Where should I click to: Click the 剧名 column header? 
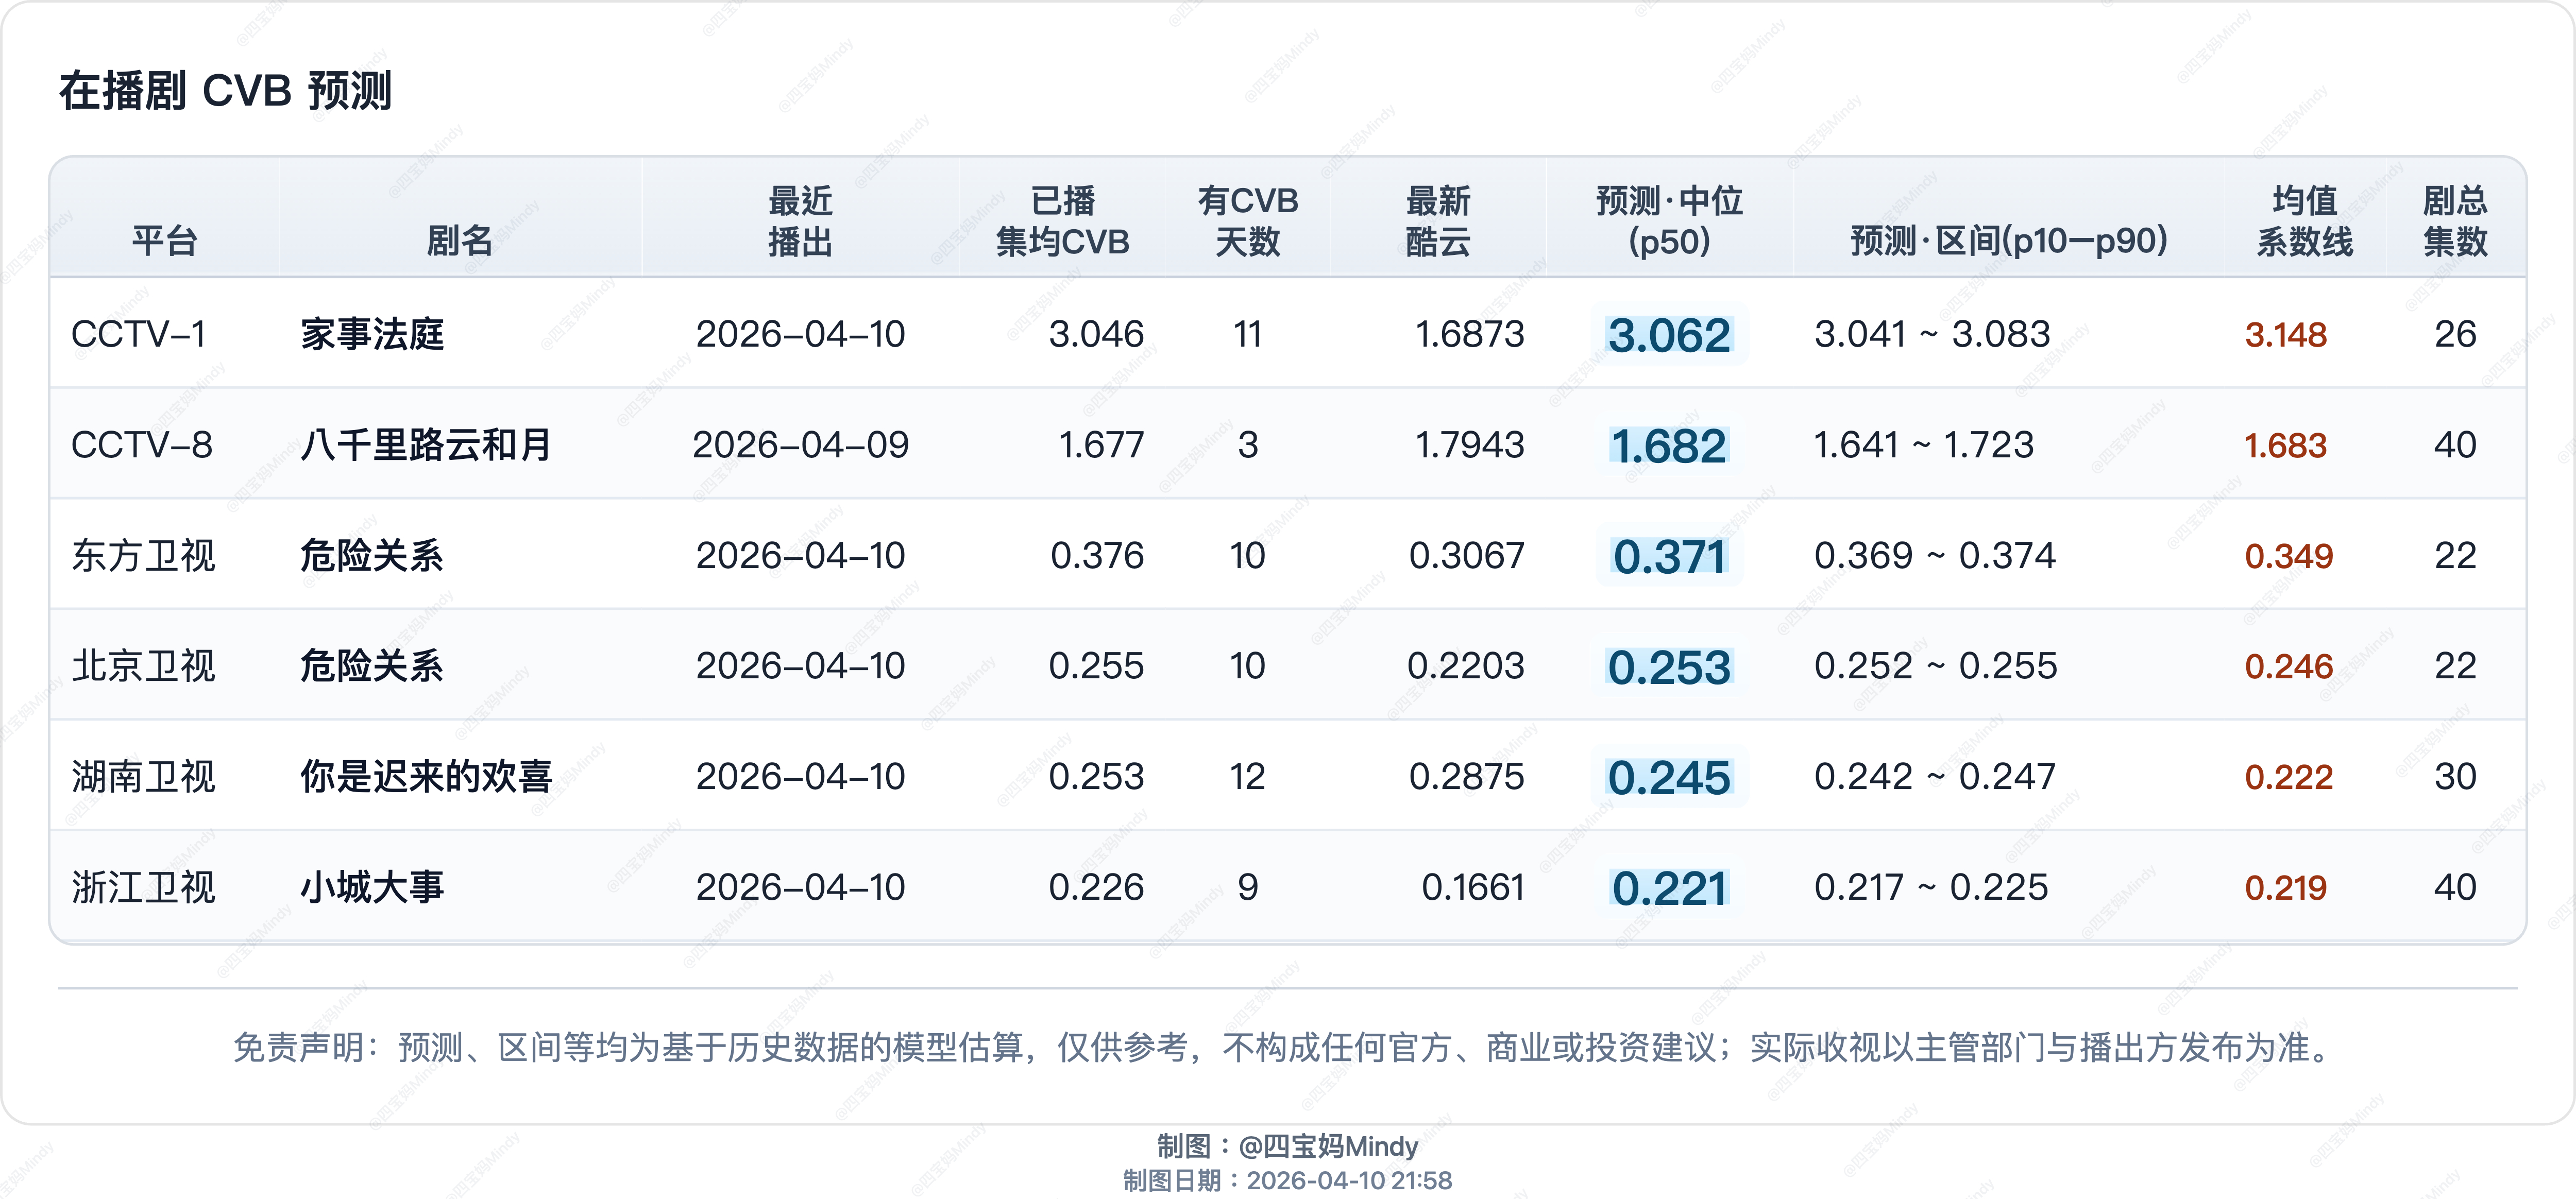point(459,241)
